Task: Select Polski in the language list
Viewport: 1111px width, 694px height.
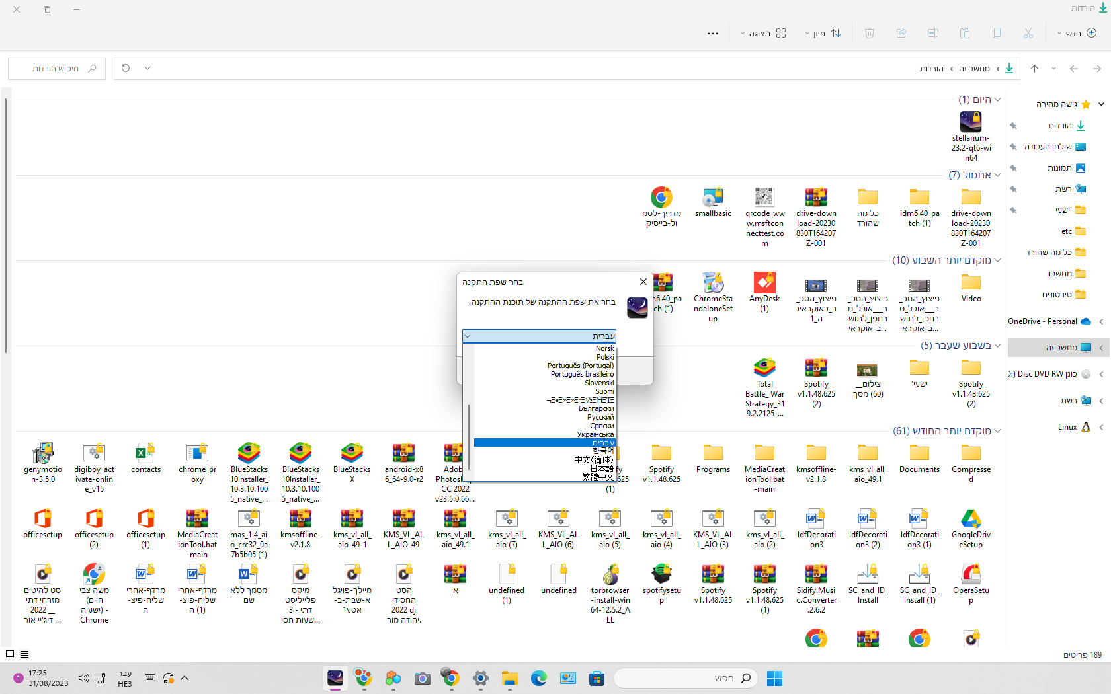Action: click(605, 357)
